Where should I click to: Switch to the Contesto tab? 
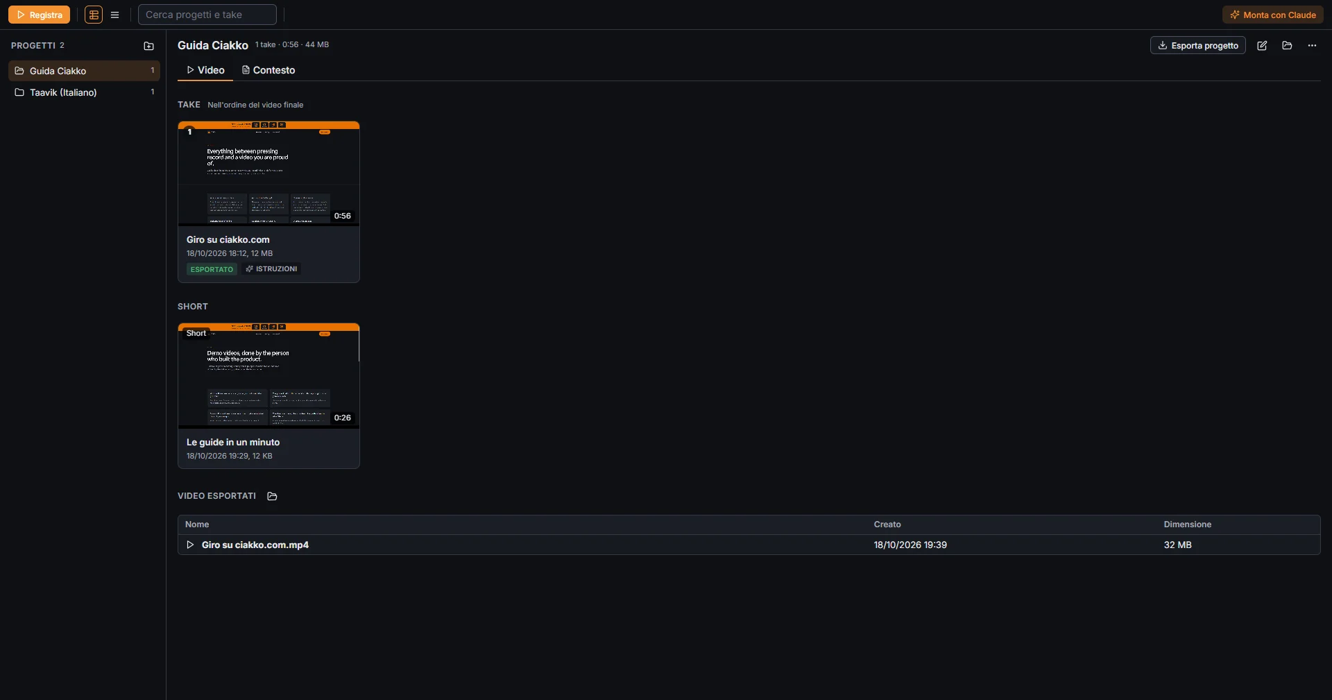point(268,70)
